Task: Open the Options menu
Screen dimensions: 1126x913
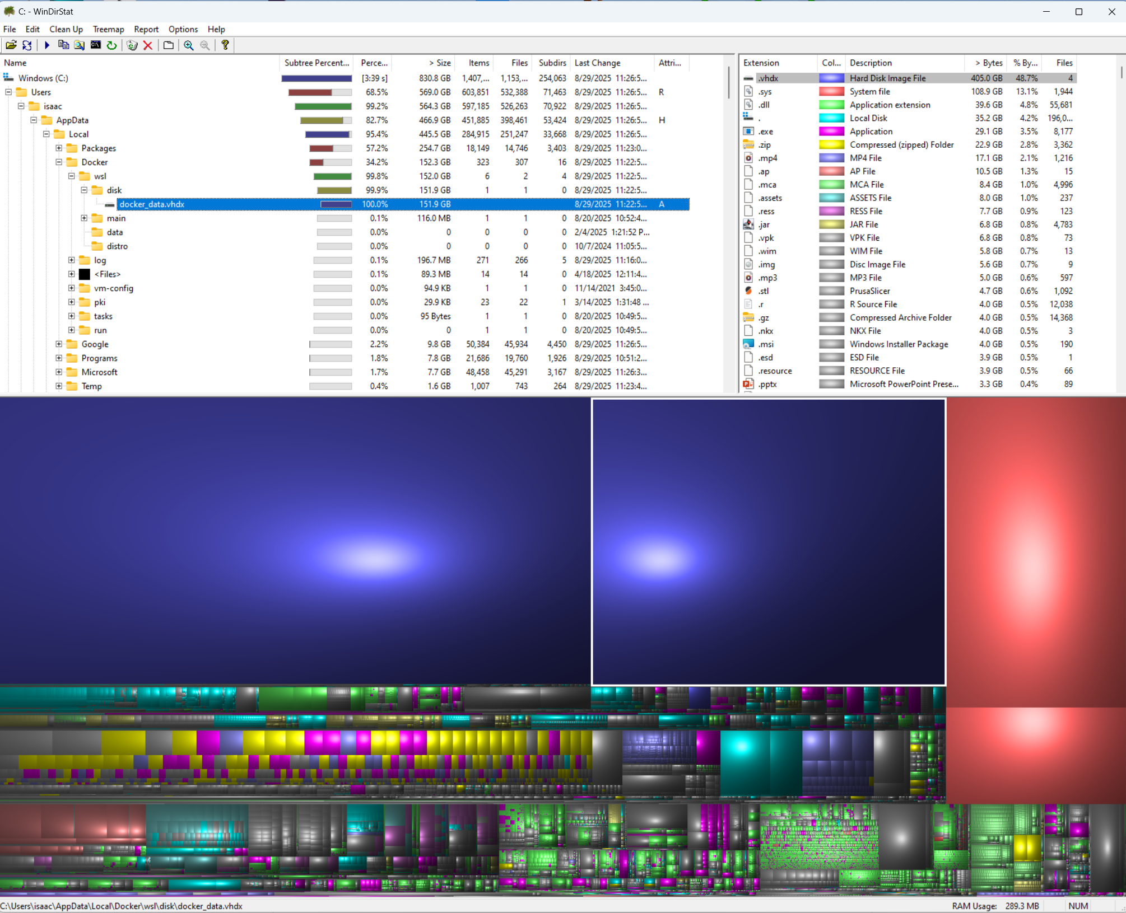Action: tap(183, 29)
